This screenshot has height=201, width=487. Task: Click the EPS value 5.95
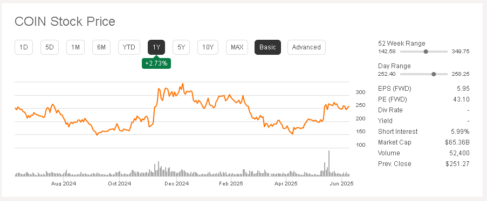pyautogui.click(x=463, y=89)
